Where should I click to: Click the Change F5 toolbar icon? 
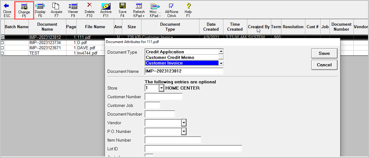tap(24, 10)
